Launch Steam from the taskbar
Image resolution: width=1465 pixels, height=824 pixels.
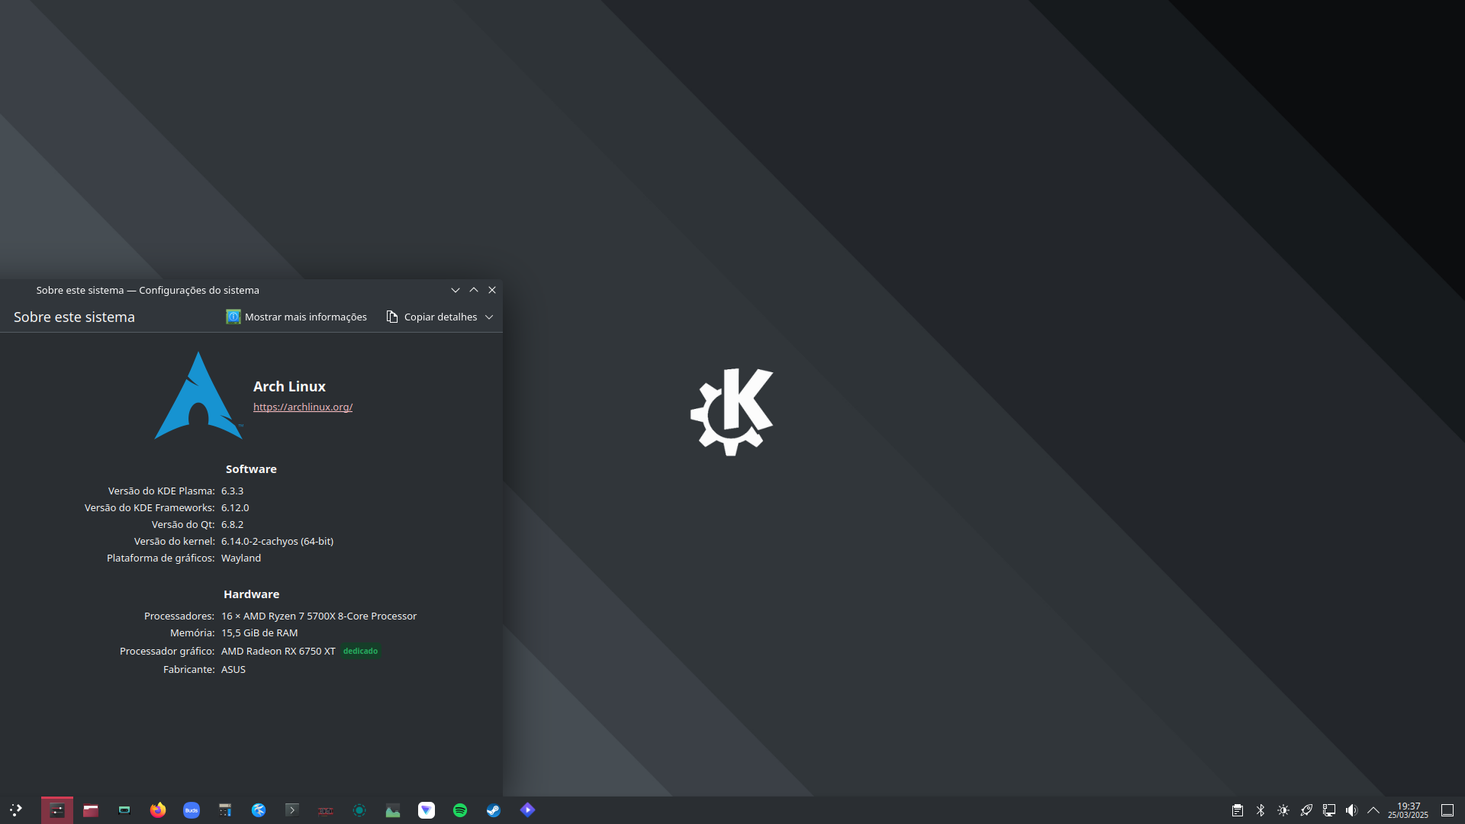pyautogui.click(x=494, y=810)
